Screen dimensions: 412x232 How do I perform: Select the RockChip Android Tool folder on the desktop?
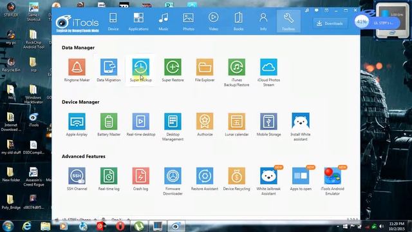pyautogui.click(x=33, y=39)
